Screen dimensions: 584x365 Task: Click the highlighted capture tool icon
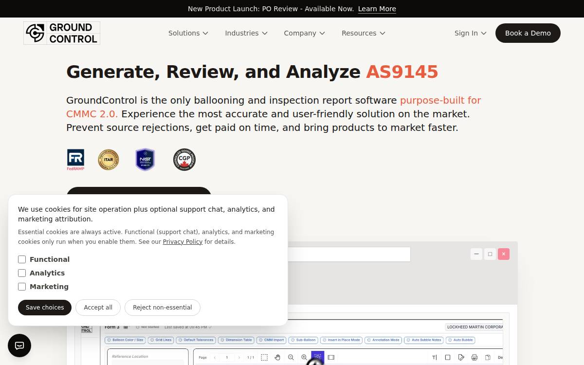[x=317, y=357]
